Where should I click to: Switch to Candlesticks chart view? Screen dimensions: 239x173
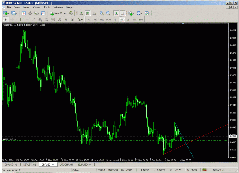pos(88,13)
